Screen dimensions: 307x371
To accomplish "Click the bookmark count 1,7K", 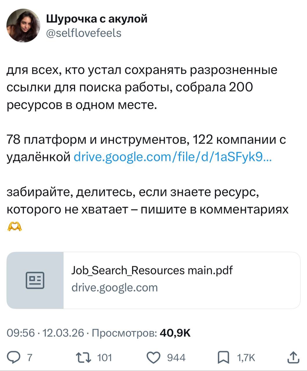I will tap(246, 358).
